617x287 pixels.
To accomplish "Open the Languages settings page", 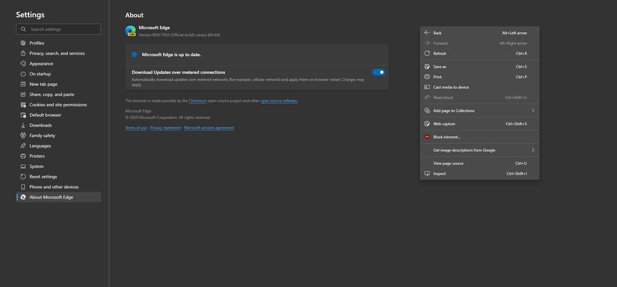I will (59, 146).
